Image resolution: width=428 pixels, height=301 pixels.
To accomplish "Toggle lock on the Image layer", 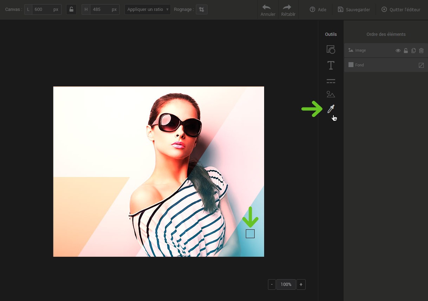I will (x=406, y=51).
